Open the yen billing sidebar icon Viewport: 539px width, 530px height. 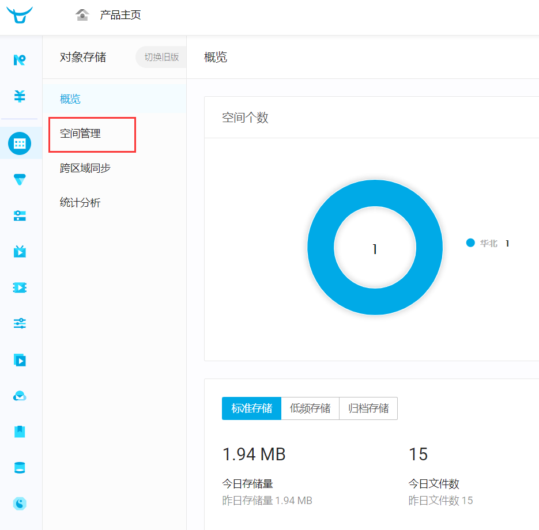pos(20,96)
